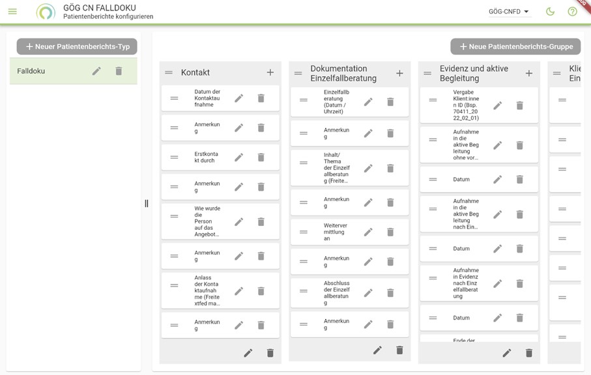Image resolution: width=591 pixels, height=375 pixels.
Task: Select the Falldoku report type
Action: coord(46,71)
